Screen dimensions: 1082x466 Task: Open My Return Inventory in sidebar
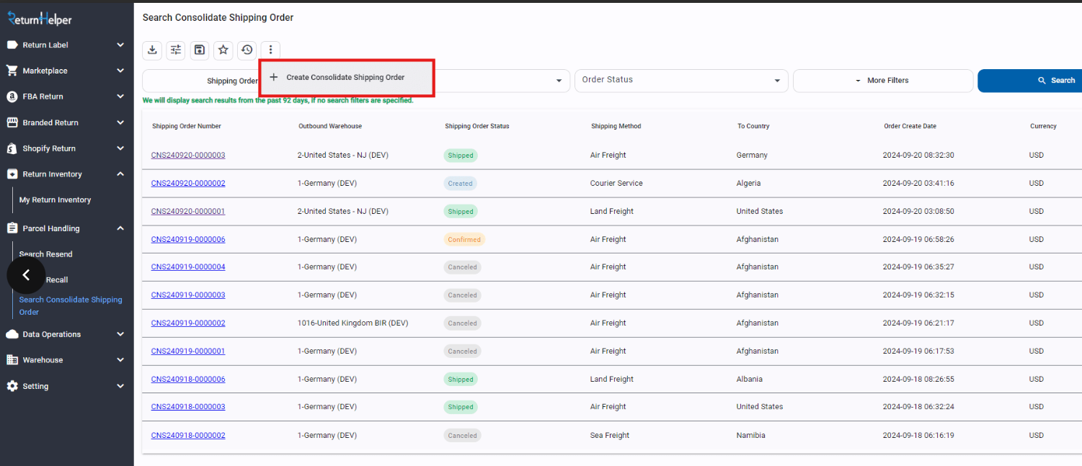55,200
